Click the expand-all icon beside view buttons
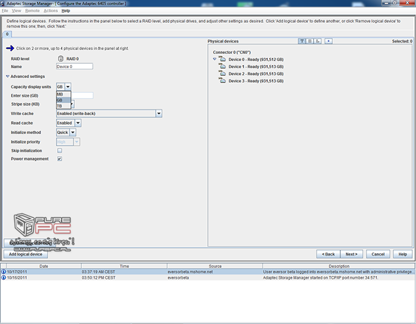The width and height of the screenshot is (416, 324). (328, 41)
